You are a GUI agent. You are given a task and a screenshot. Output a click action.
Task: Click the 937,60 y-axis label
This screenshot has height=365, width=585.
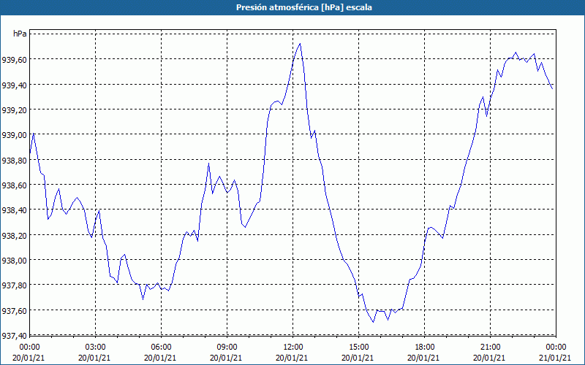tap(14, 310)
